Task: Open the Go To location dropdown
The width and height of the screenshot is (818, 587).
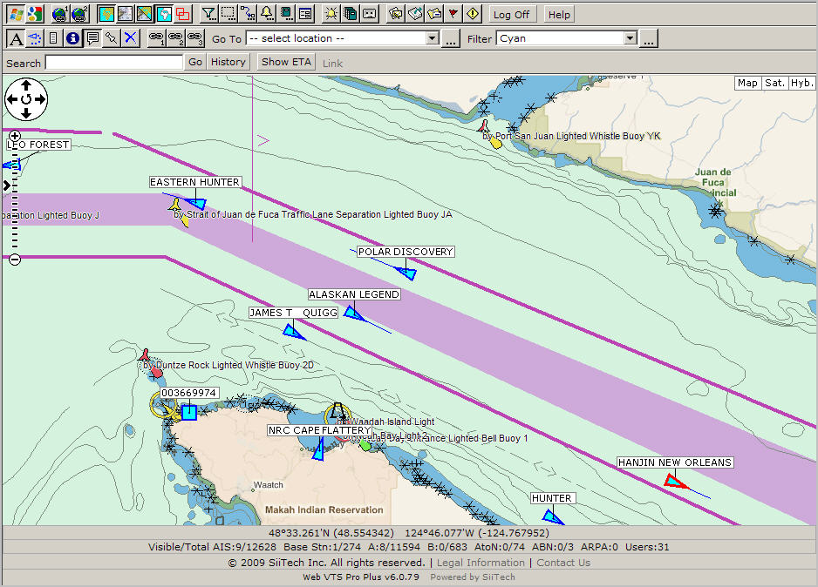Action: [432, 38]
